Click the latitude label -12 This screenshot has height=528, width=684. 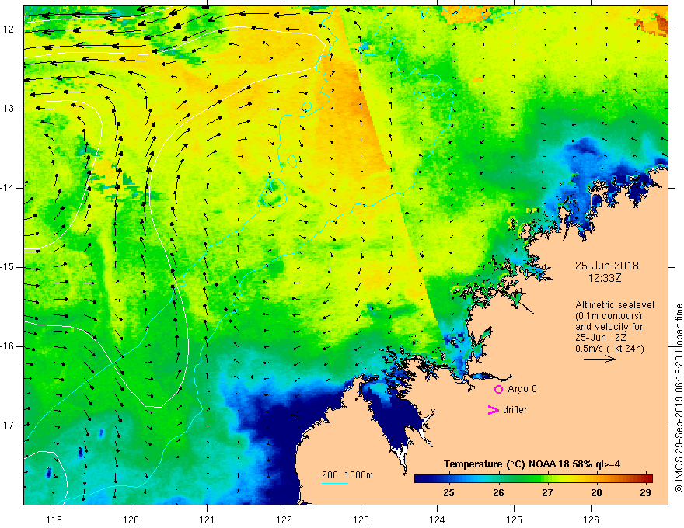click(8, 30)
